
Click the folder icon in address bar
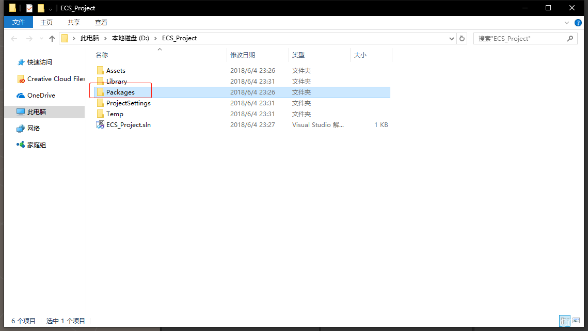[65, 38]
